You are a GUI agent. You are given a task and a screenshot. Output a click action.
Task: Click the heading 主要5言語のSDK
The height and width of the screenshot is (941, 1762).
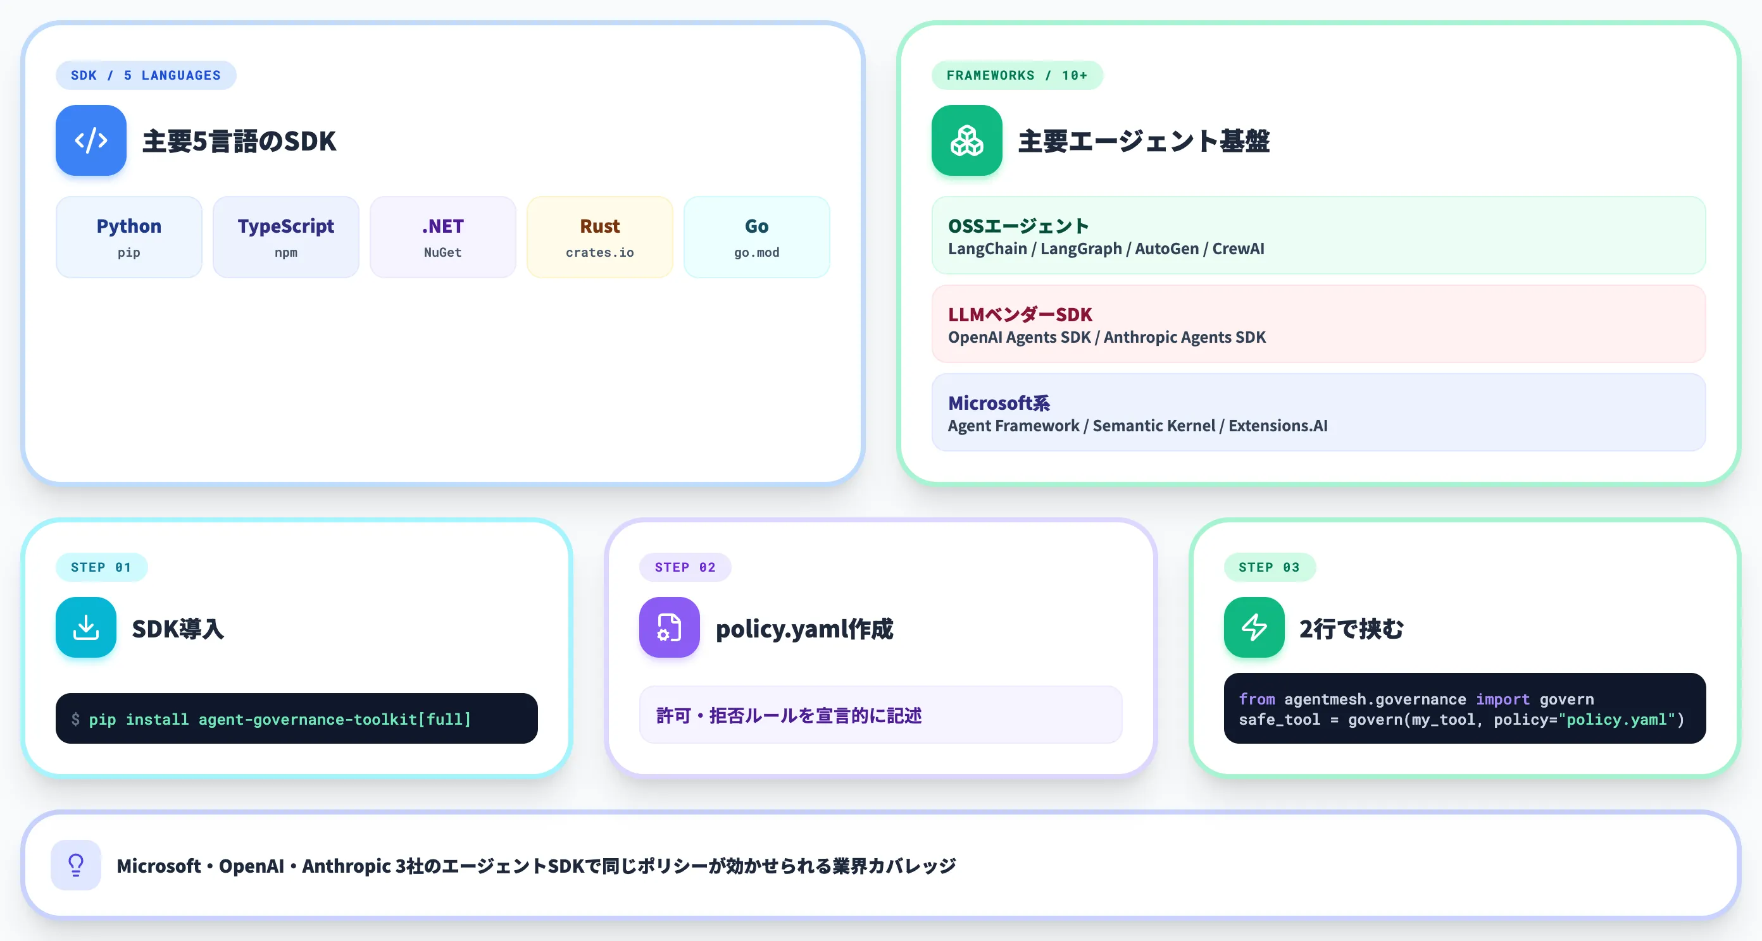(239, 142)
